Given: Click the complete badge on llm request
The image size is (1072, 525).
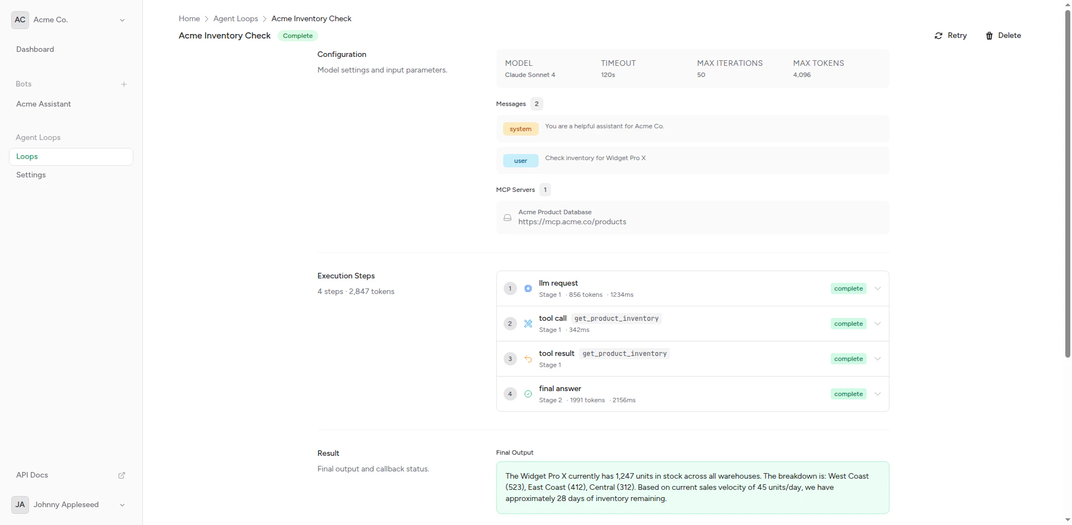Looking at the screenshot, I should point(848,288).
